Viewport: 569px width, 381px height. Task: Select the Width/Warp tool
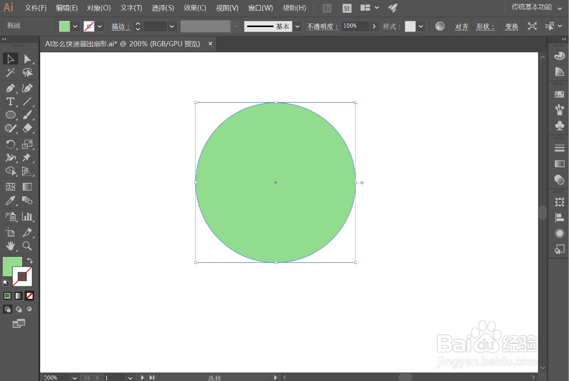pos(10,158)
